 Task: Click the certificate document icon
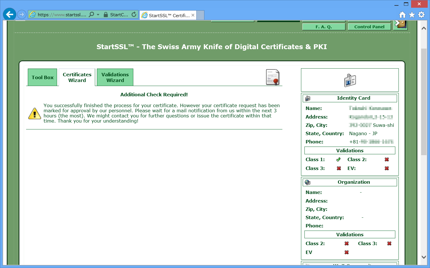point(273,77)
